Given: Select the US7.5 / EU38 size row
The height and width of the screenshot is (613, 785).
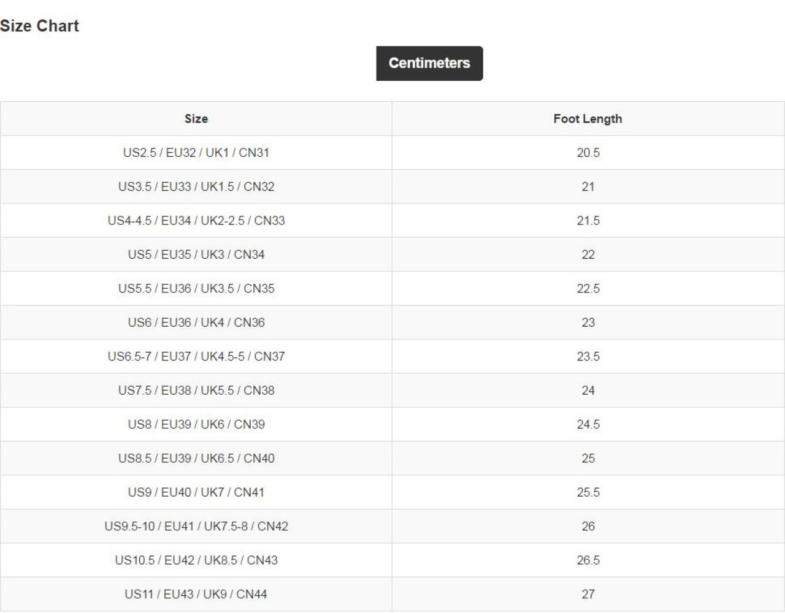Looking at the screenshot, I should pyautogui.click(x=196, y=390).
